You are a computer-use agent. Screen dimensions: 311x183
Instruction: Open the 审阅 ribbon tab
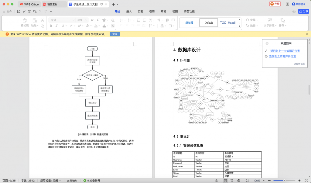[163, 11]
